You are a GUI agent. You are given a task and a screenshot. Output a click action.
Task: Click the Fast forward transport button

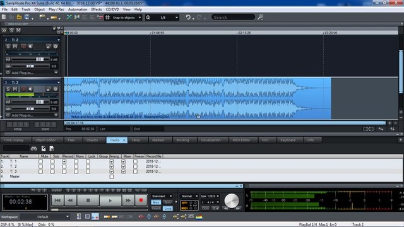pyautogui.click(x=128, y=201)
